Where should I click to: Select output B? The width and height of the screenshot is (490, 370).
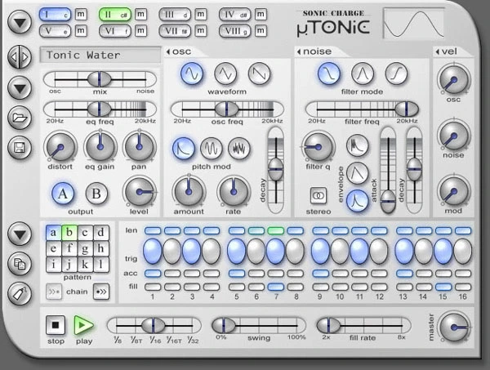[x=96, y=194]
